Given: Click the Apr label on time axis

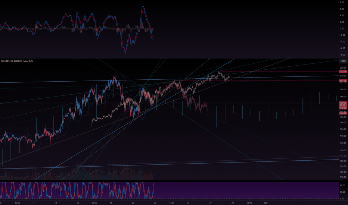Looking at the screenshot, I should (265, 203).
